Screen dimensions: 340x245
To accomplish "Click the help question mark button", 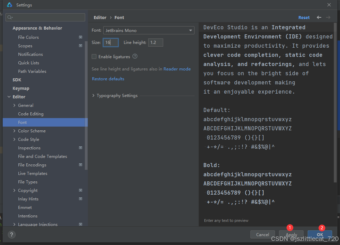I will (x=12, y=234).
